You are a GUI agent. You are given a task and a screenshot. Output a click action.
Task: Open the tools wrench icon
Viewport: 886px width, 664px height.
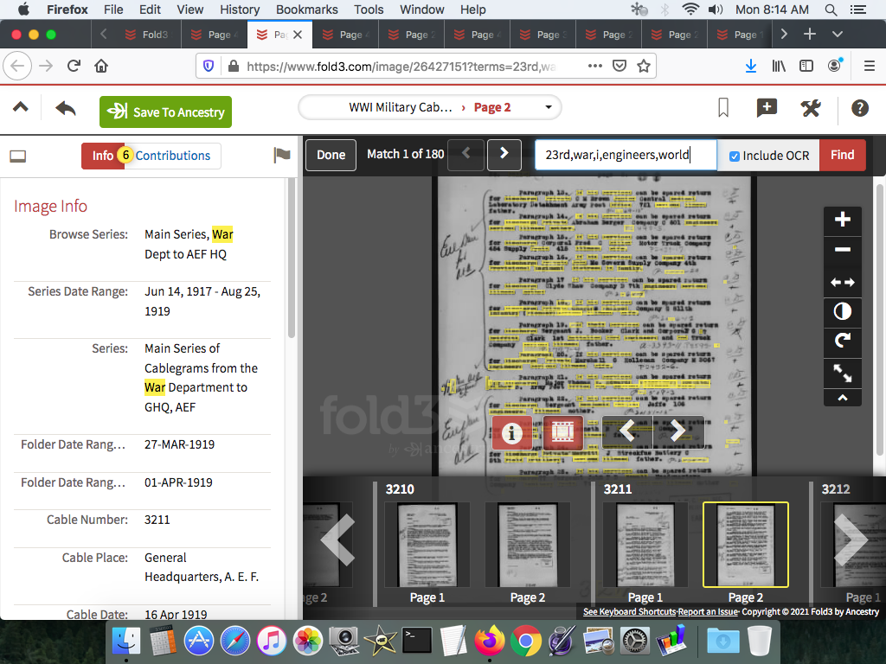tap(811, 108)
